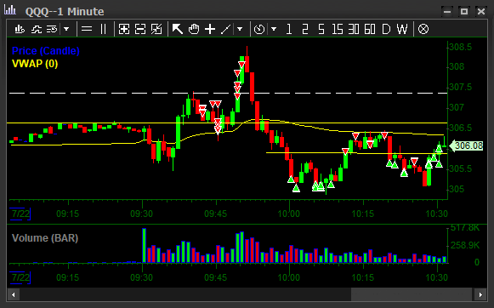Expand the dropdown arrow after chart settings icon

(x=66, y=29)
